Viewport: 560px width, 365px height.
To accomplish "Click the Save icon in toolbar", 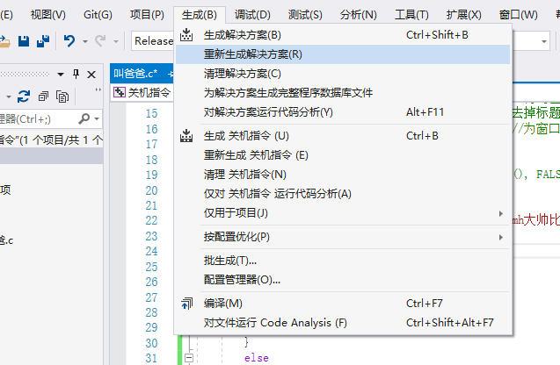I will pos(24,41).
